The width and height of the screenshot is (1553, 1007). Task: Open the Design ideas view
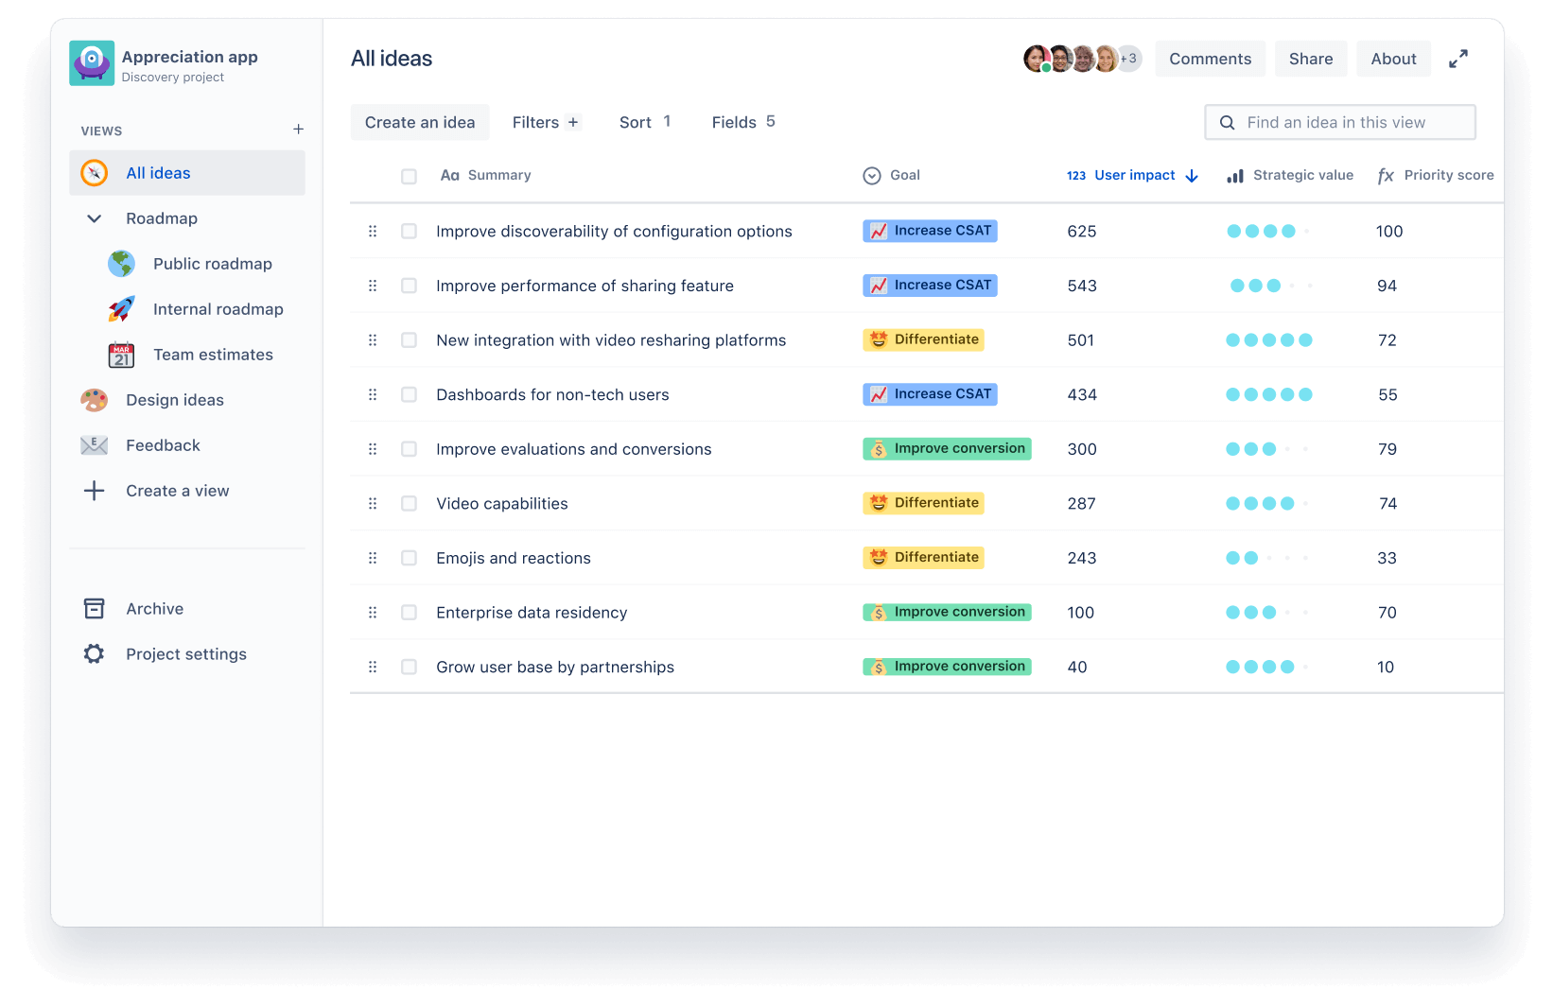point(175,400)
